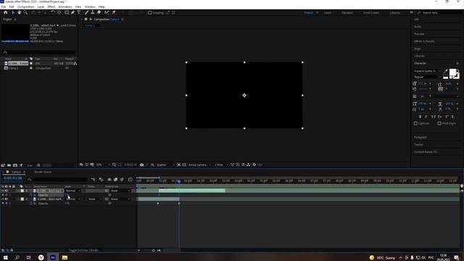Click the eyedropper in Character panel
This screenshot has height=261, width=464.
[x=445, y=71]
